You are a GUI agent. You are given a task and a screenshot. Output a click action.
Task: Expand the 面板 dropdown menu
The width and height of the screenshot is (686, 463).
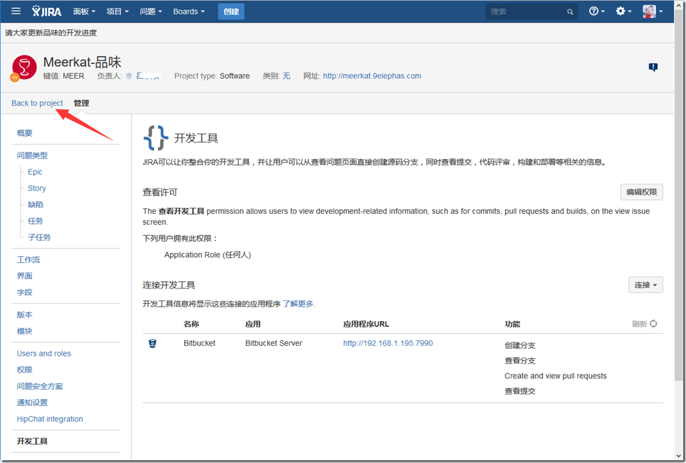click(84, 11)
